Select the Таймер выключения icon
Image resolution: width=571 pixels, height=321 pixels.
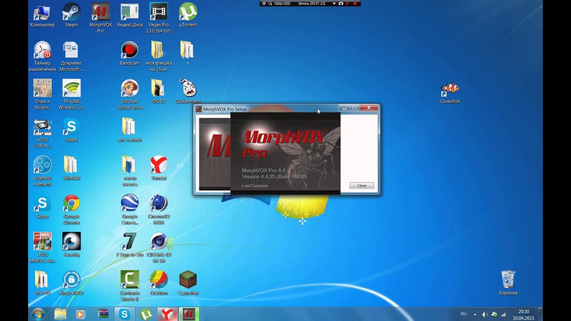click(x=42, y=56)
